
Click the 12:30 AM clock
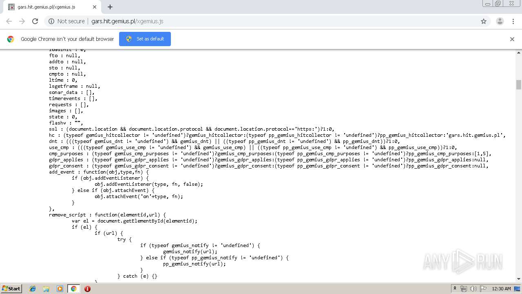501,289
